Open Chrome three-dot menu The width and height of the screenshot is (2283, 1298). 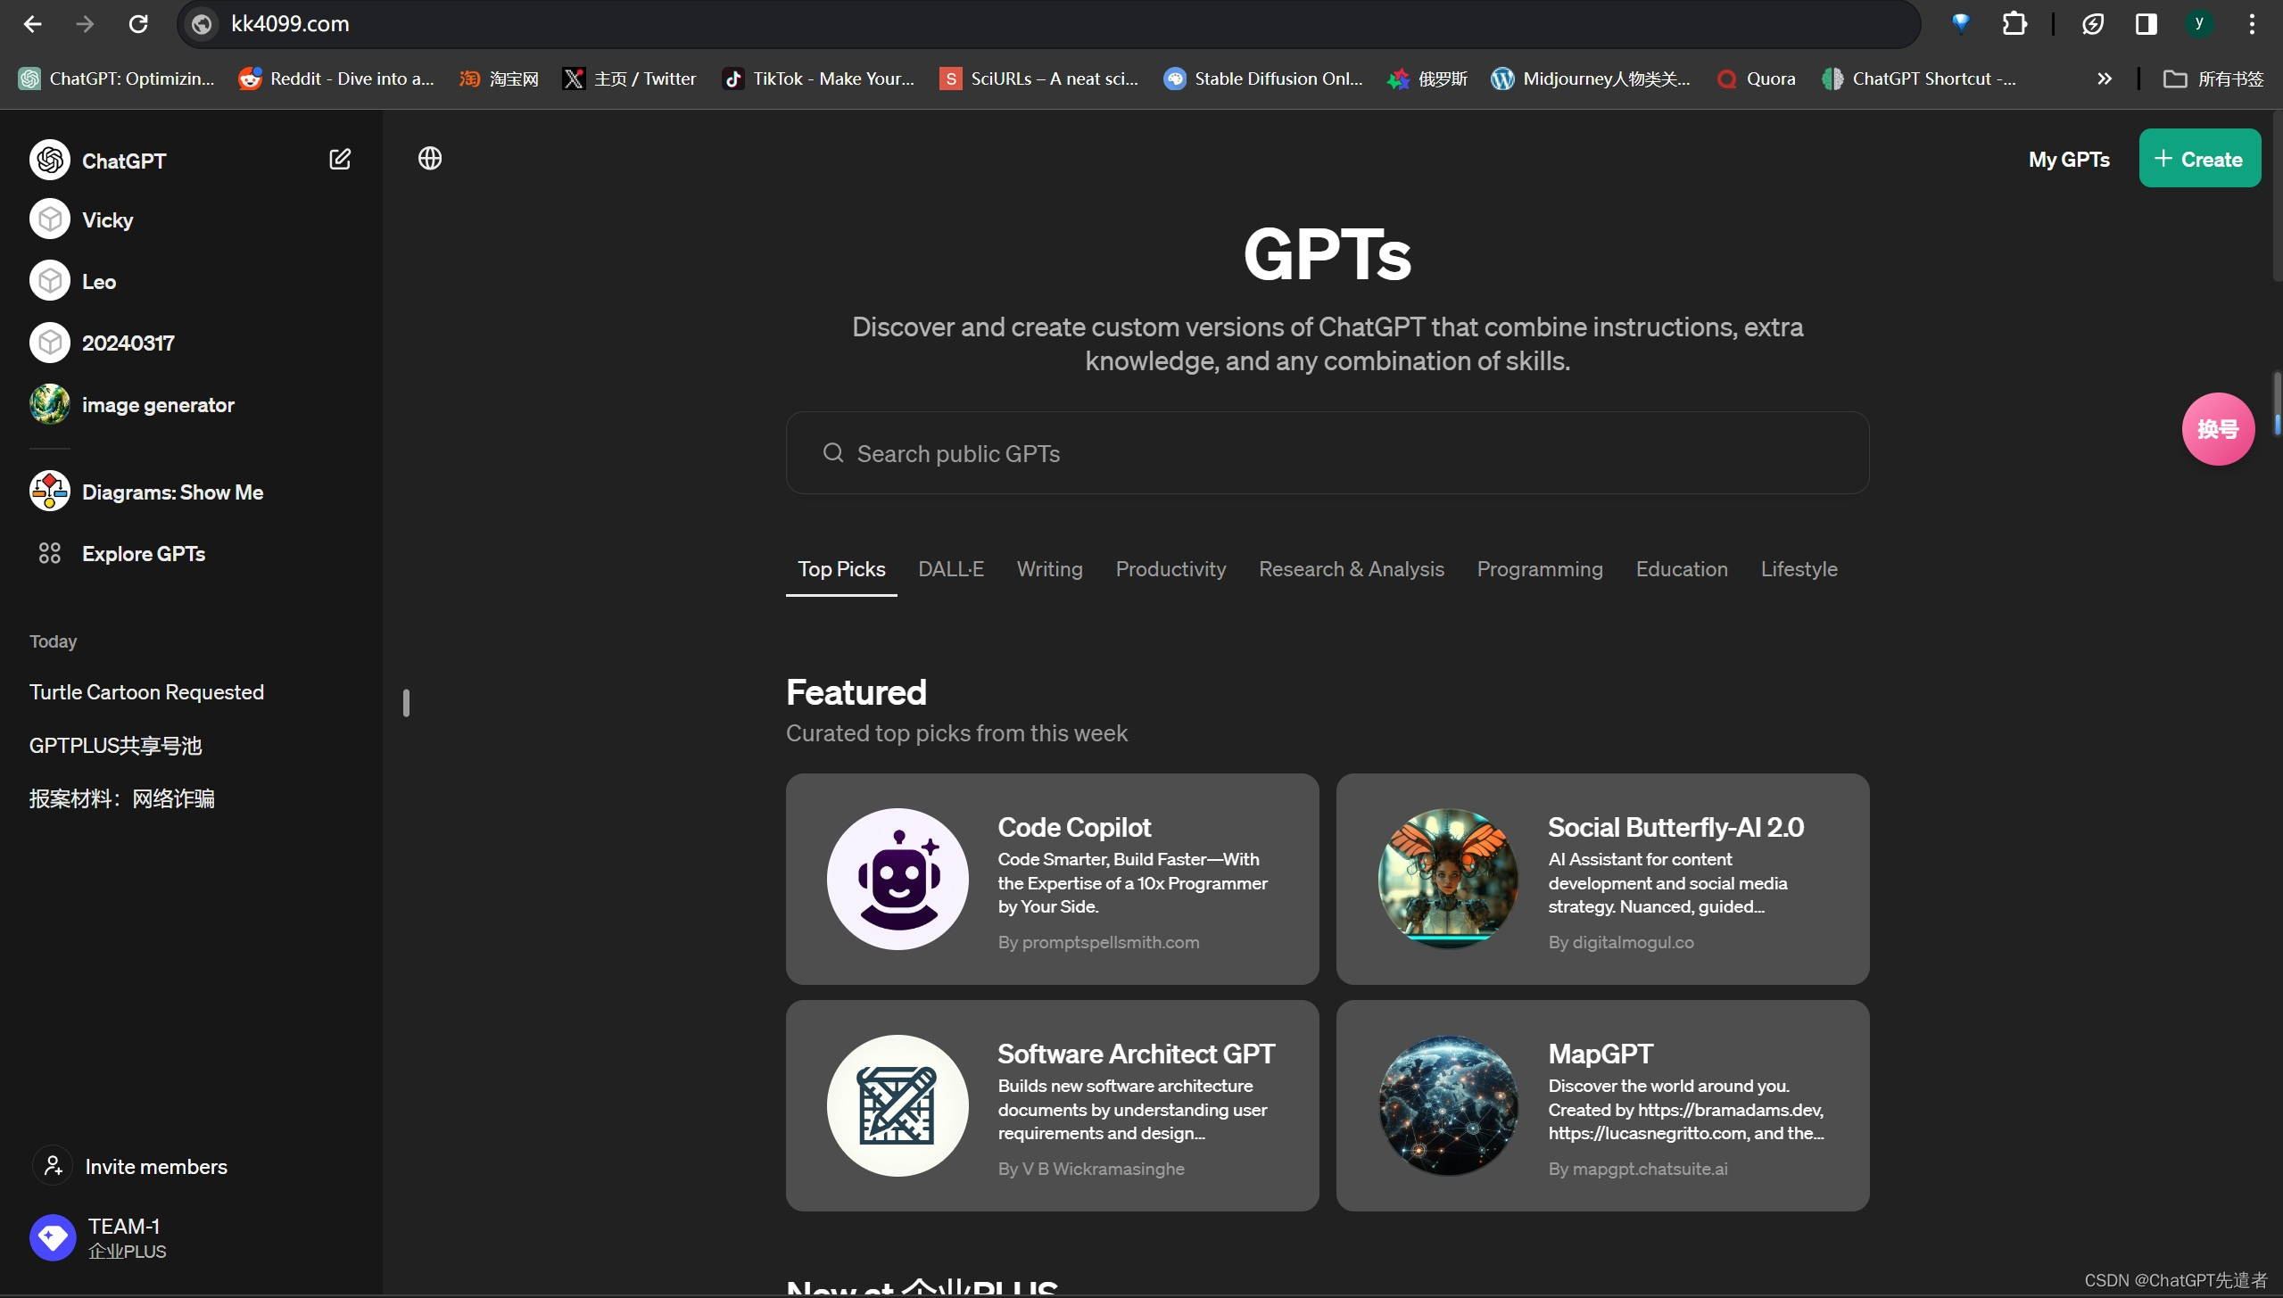coord(2252,24)
